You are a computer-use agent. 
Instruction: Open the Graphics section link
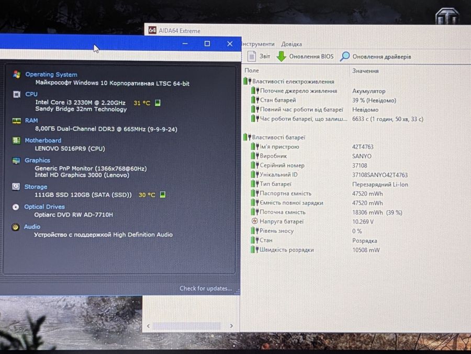click(x=37, y=161)
